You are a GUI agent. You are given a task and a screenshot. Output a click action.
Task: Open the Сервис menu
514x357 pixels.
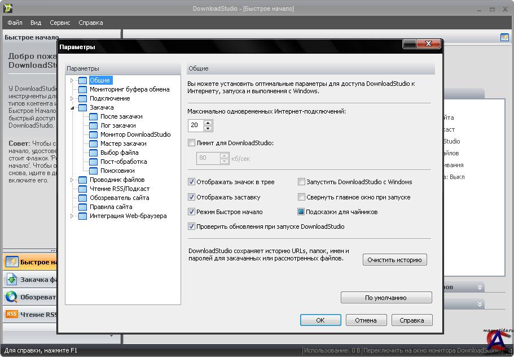point(60,23)
